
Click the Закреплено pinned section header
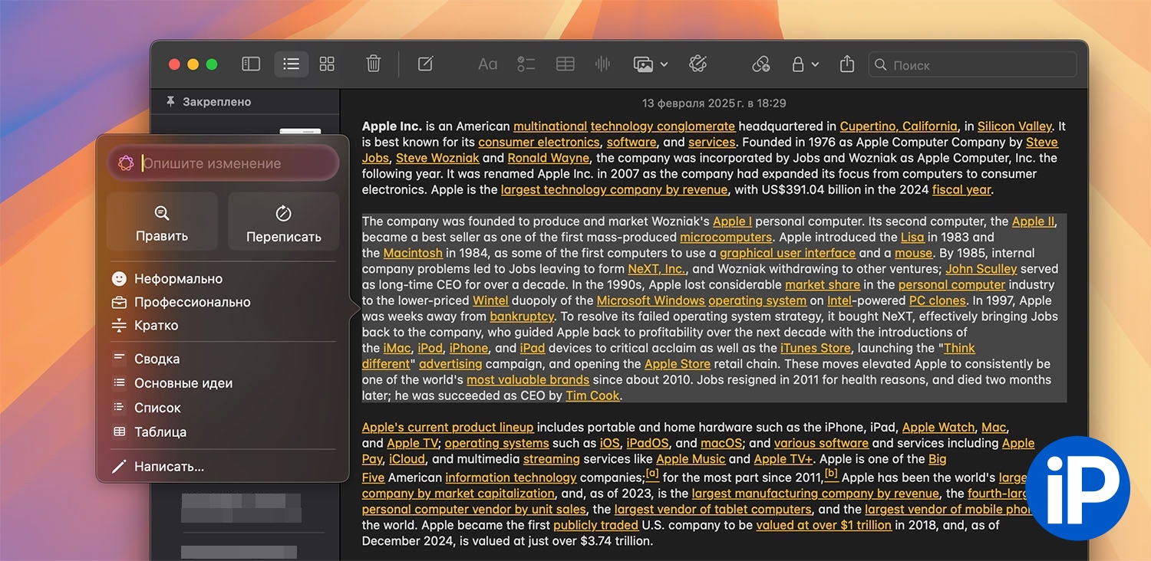209,102
